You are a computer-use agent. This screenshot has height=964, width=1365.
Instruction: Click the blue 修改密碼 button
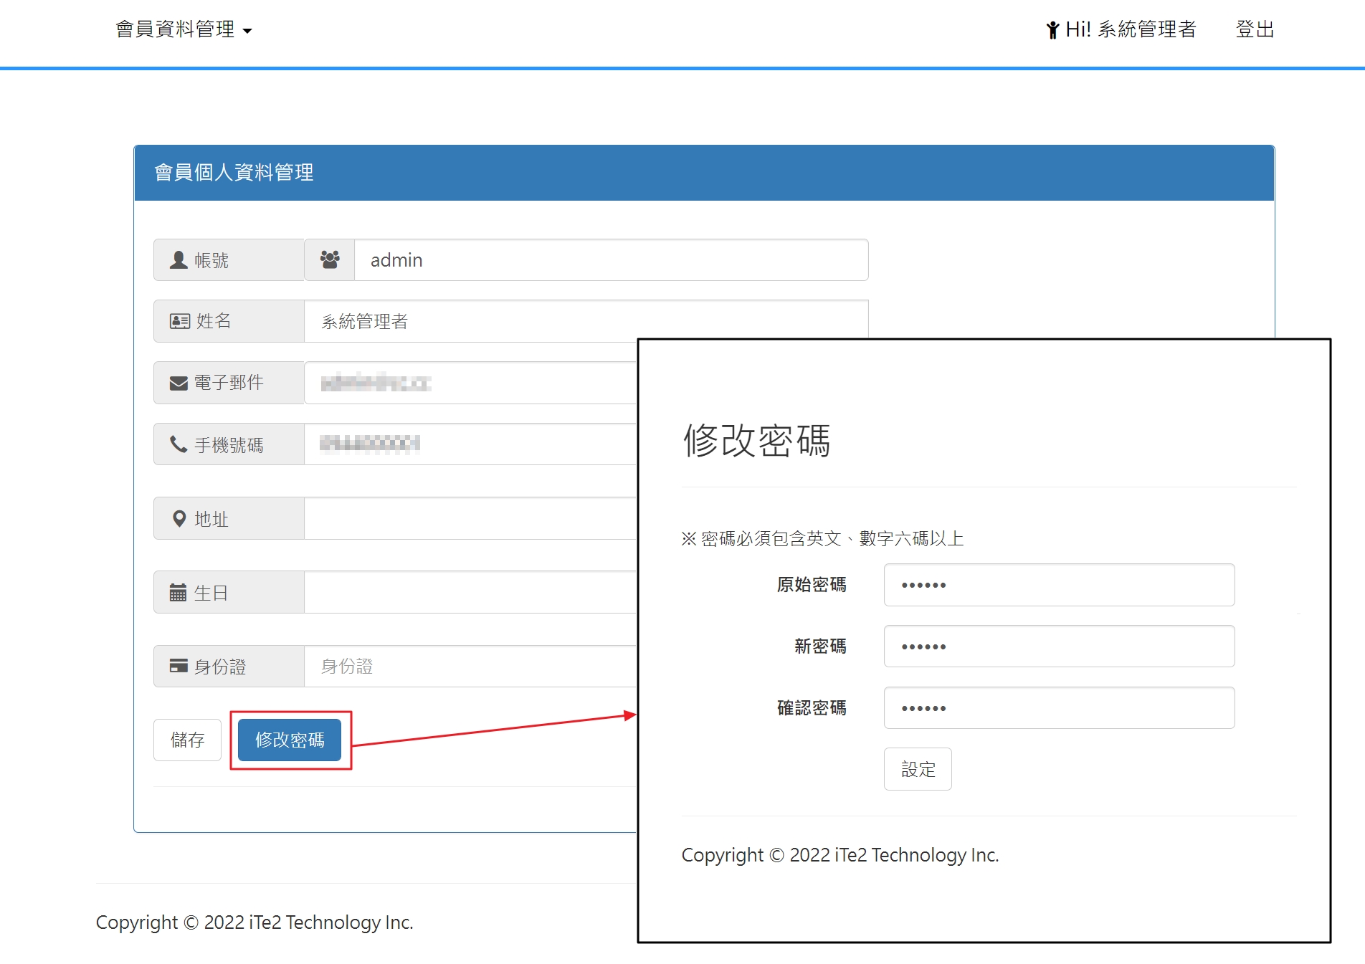[290, 740]
